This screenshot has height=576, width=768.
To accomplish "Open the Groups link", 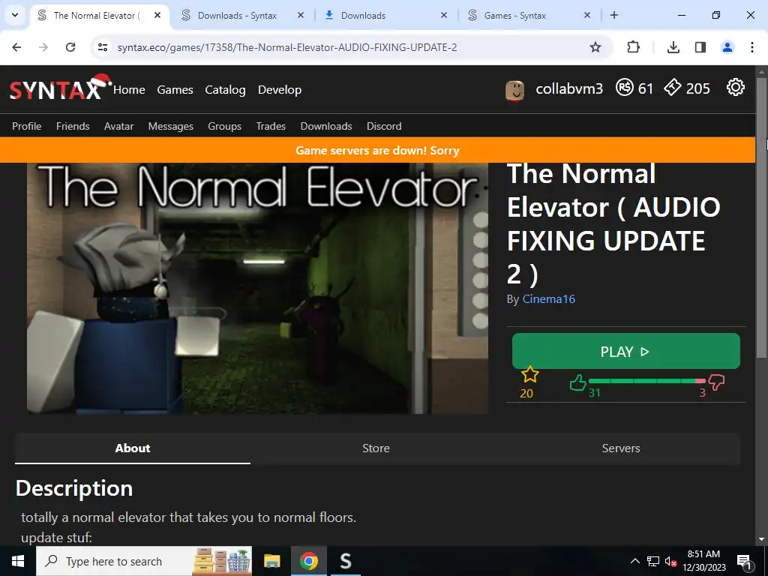I will [x=224, y=126].
